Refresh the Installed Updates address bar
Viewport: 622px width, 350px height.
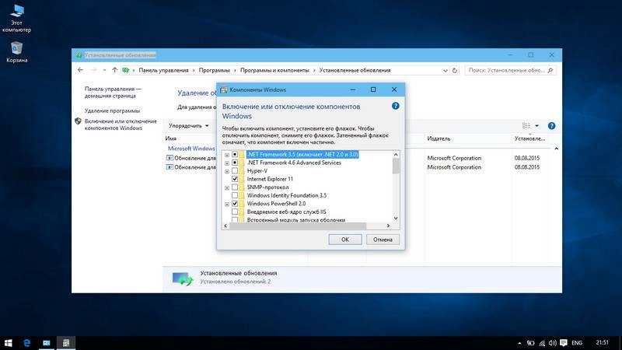pyautogui.click(x=455, y=70)
